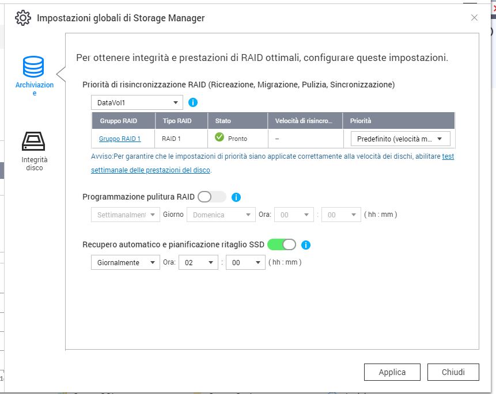Open the Gruppo RAID 1 link
496x394 pixels.
pos(120,139)
